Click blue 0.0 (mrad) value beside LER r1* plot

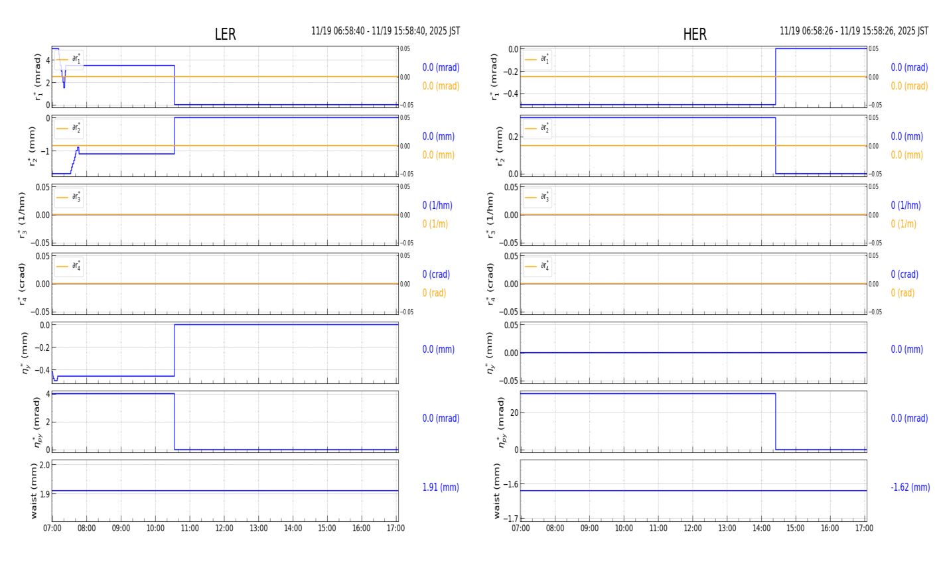point(441,68)
